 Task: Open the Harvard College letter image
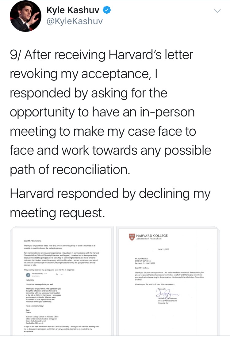(x=168, y=281)
